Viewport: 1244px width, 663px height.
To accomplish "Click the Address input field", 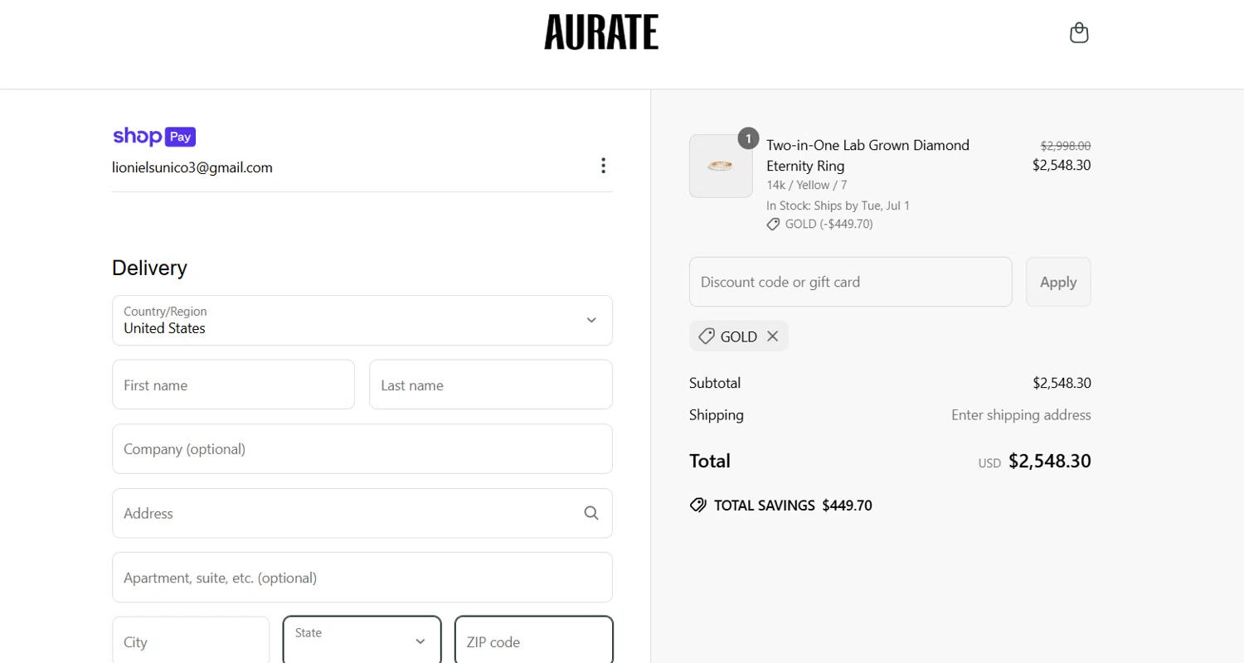I will point(362,513).
